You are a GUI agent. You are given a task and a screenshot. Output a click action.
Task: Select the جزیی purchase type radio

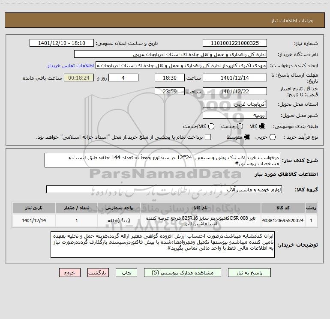[272, 137]
